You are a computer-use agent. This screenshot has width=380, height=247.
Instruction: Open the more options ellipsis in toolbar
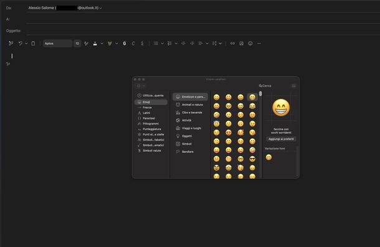tap(259, 44)
